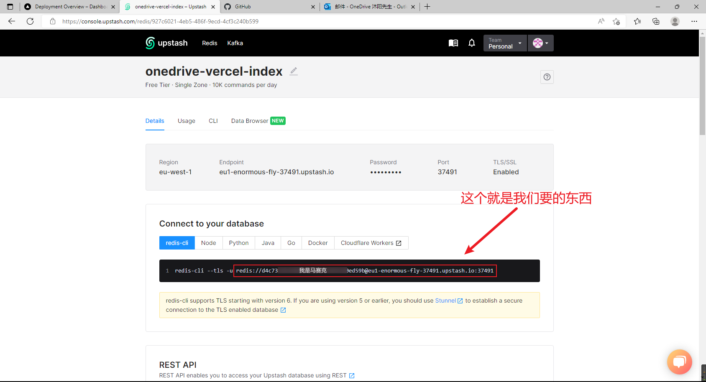Image resolution: width=706 pixels, height=382 pixels.
Task: Select the Docker connection tab
Action: (x=317, y=243)
